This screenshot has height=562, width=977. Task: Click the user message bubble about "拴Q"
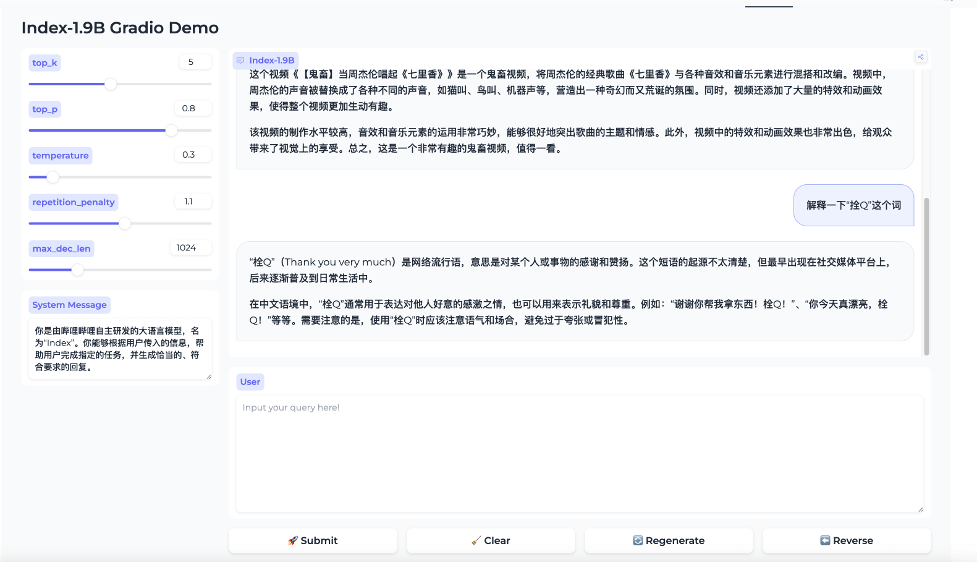pos(853,205)
